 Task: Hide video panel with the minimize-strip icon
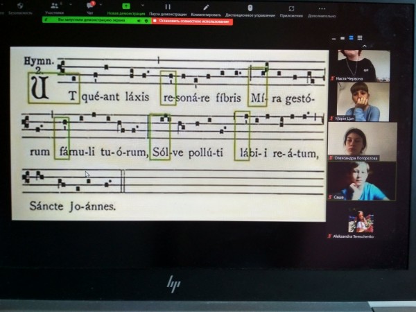coord(334,39)
